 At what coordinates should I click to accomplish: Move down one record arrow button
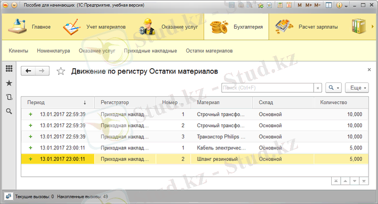click(355, 181)
